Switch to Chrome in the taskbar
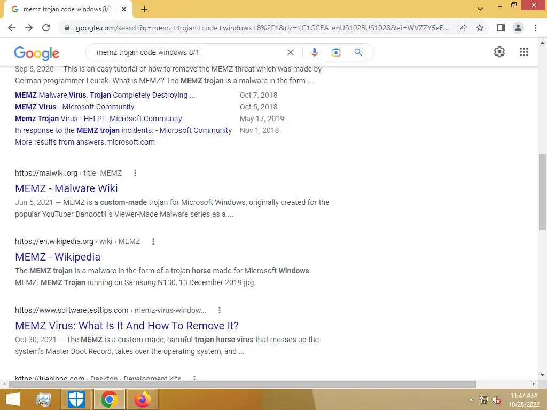 (109, 399)
